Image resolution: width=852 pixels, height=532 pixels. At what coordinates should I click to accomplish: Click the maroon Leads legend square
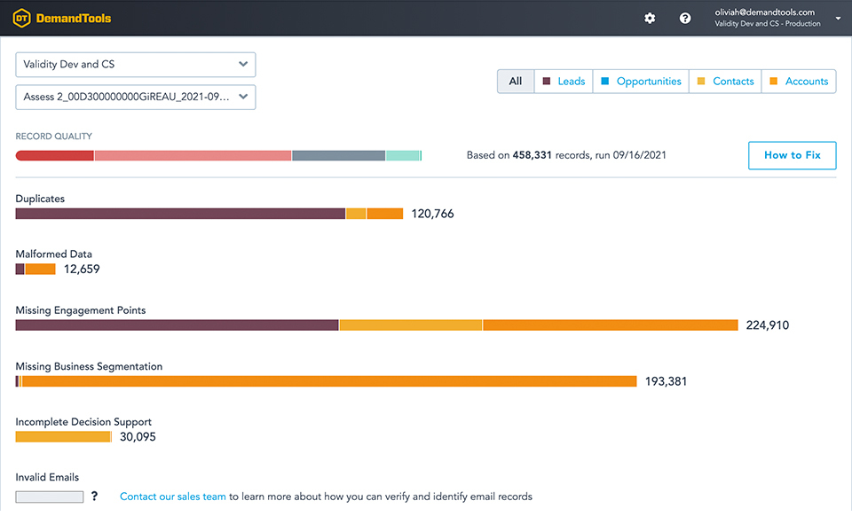(547, 81)
